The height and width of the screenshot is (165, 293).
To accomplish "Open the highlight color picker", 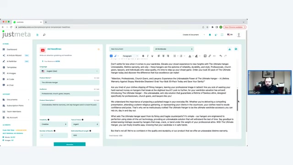I will click(196, 56).
